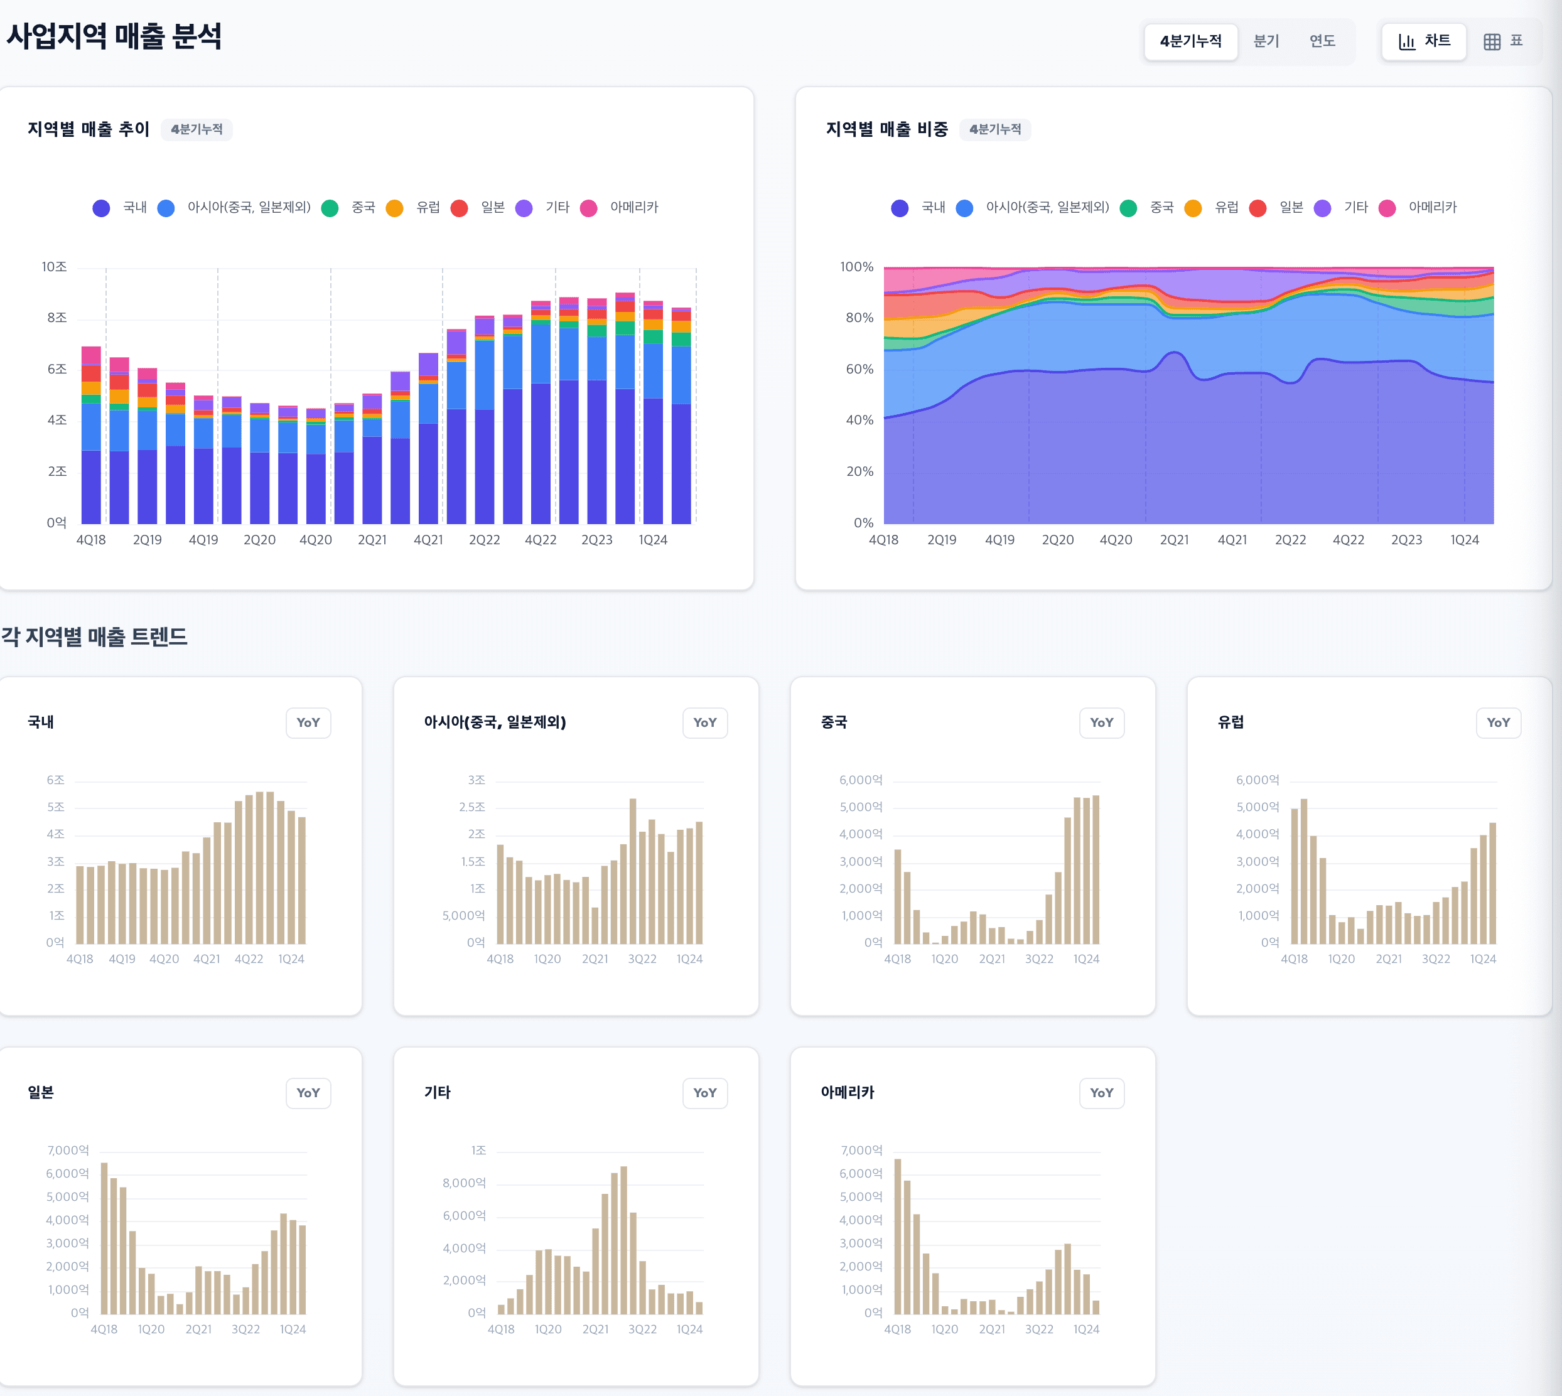Click the 국내 legend dot in 지역별 매출 추이
Image resolution: width=1562 pixels, height=1396 pixels.
[101, 207]
